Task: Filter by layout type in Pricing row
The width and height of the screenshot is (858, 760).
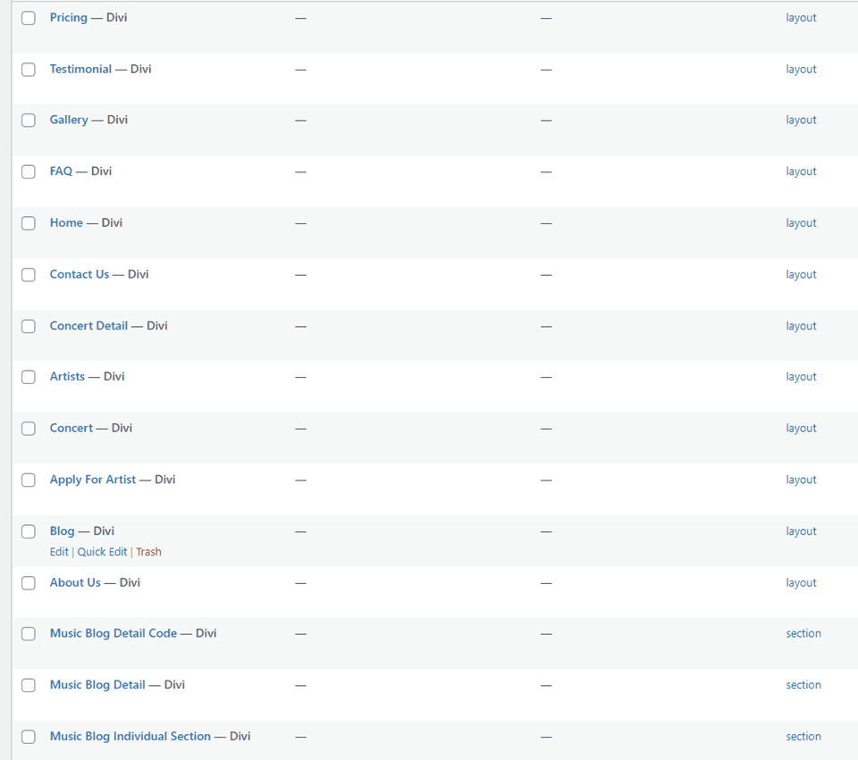Action: (x=801, y=18)
